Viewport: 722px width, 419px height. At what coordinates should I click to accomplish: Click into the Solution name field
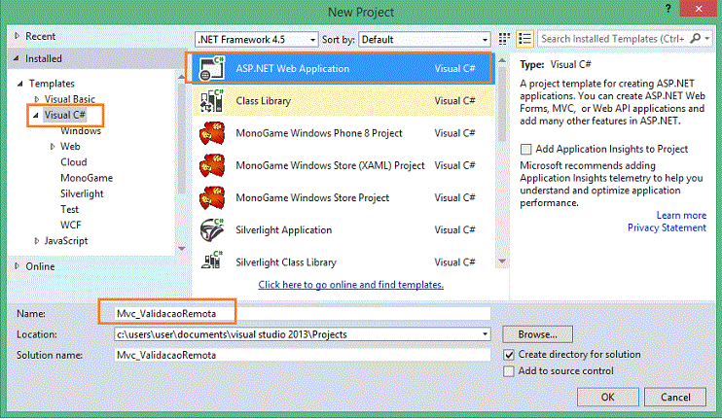coord(302,355)
